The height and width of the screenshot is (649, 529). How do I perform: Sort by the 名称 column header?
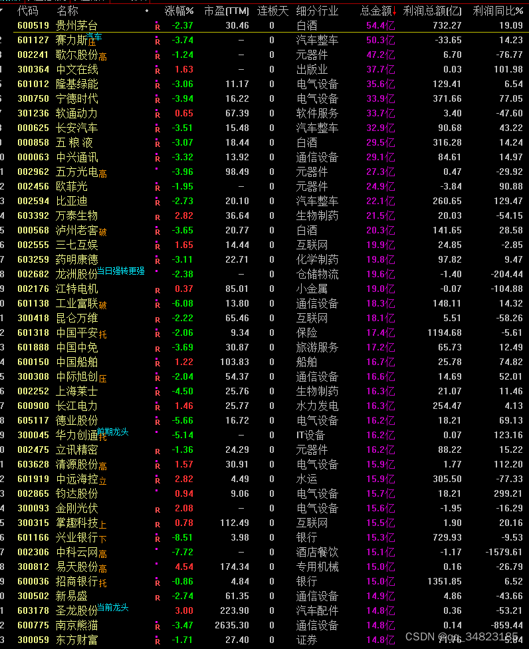67,11
